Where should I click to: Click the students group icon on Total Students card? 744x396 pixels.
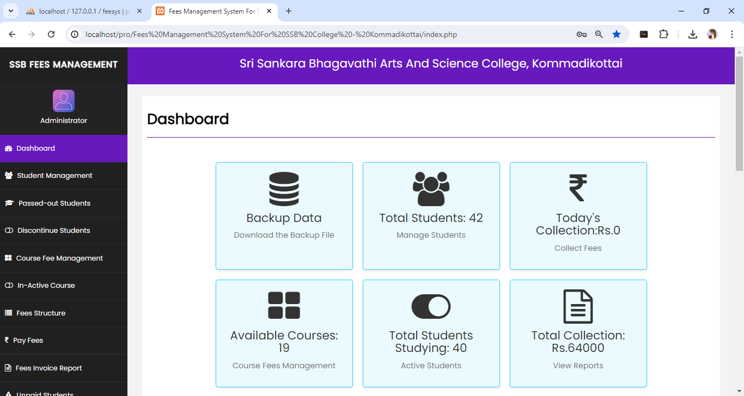pyautogui.click(x=431, y=189)
